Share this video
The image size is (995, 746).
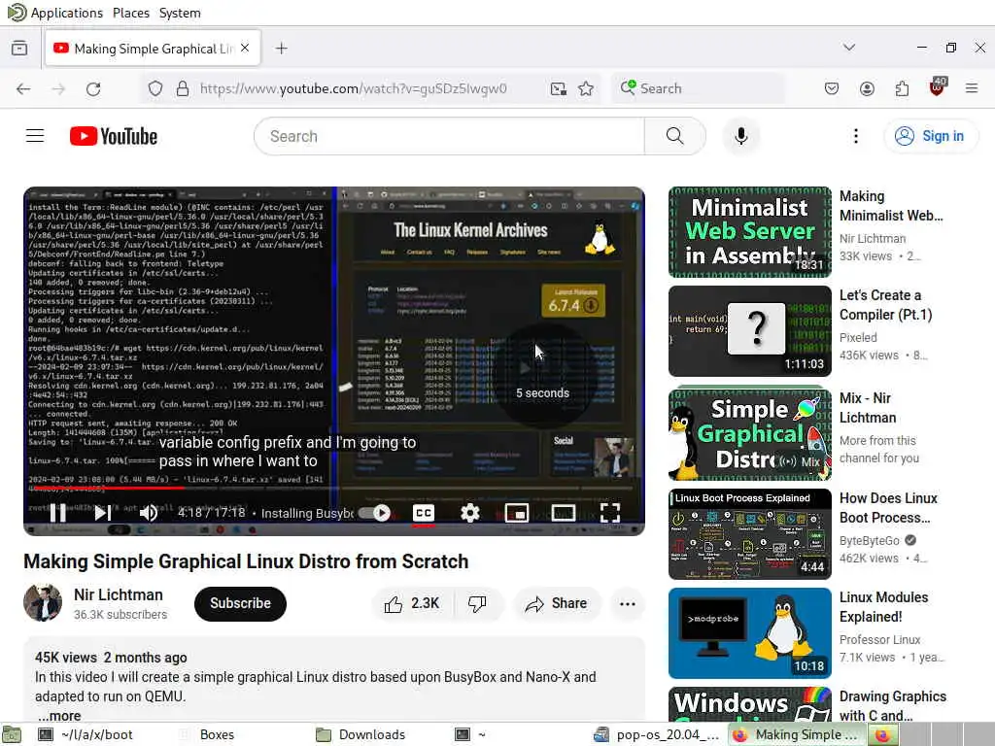556,604
